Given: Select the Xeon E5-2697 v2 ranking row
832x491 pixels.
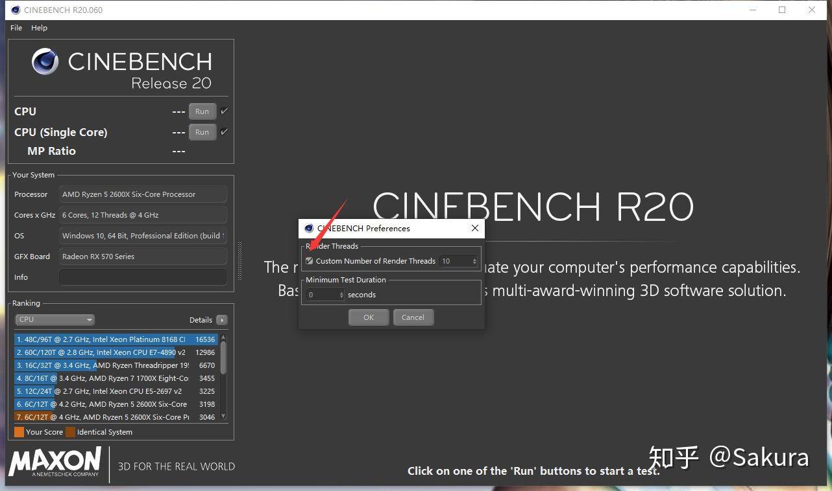Looking at the screenshot, I should pos(116,391).
